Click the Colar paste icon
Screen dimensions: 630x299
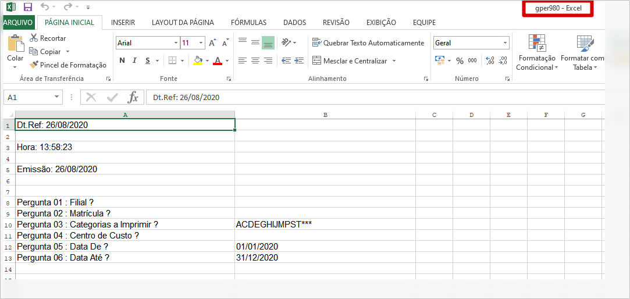click(x=15, y=44)
